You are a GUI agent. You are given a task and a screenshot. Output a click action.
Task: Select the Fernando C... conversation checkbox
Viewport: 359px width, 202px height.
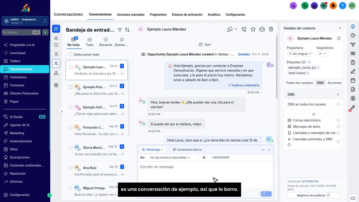click(70, 127)
